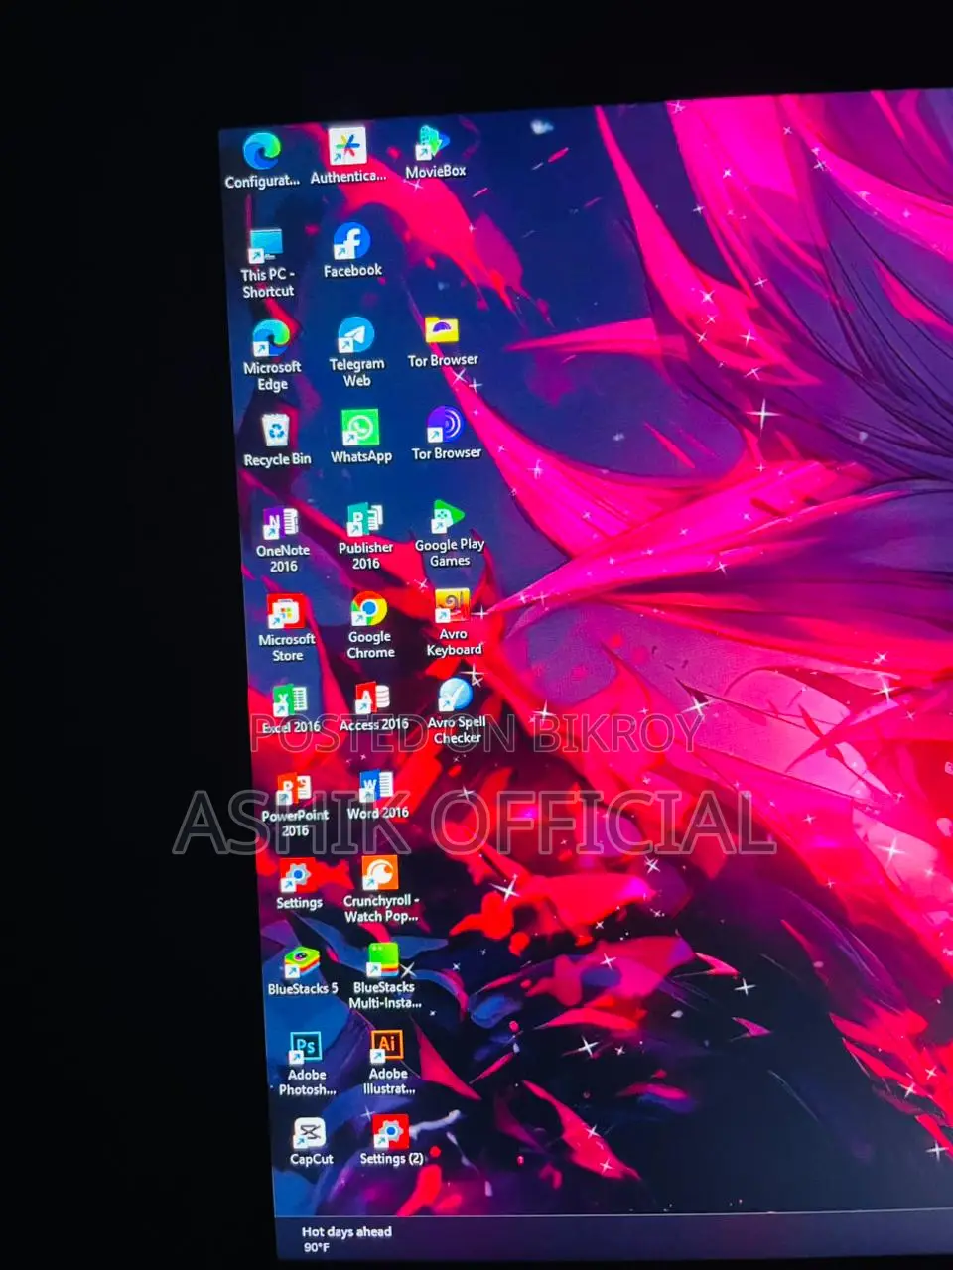The height and width of the screenshot is (1270, 953).
Task: Open Avro Keyboard
Action: (454, 623)
